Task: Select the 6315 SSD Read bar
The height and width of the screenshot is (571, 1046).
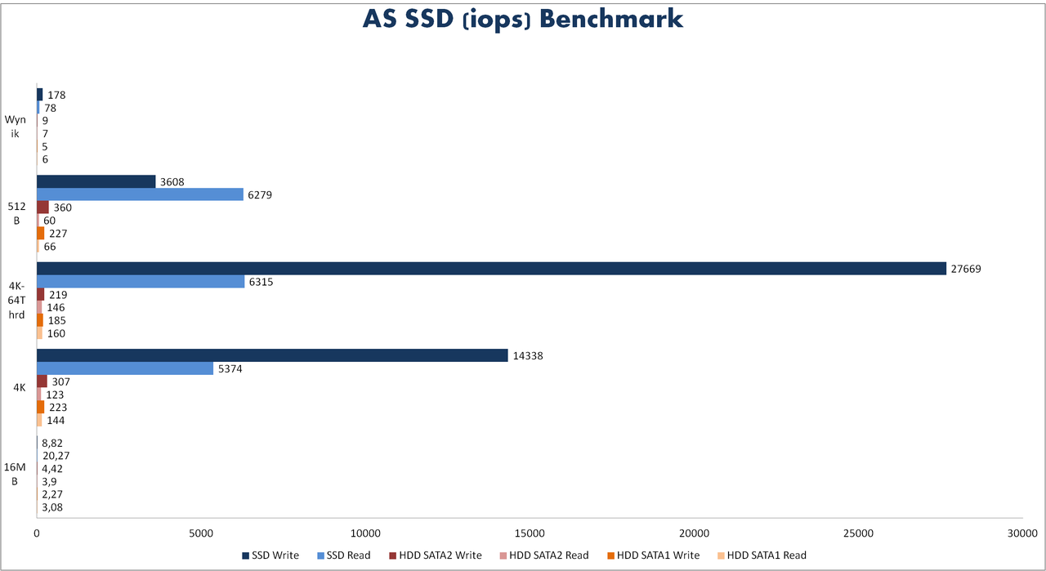Action: [x=141, y=282]
